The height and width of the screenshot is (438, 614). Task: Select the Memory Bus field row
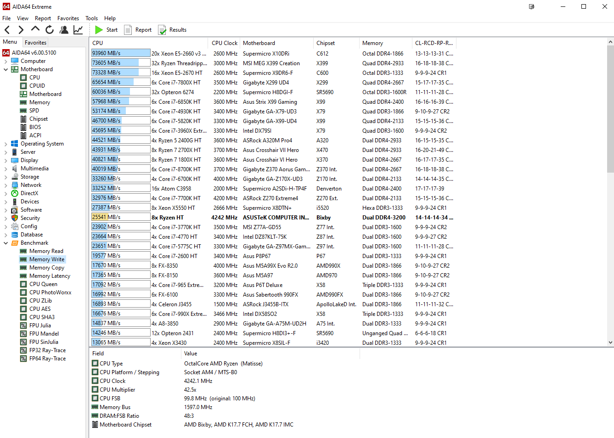(225, 407)
